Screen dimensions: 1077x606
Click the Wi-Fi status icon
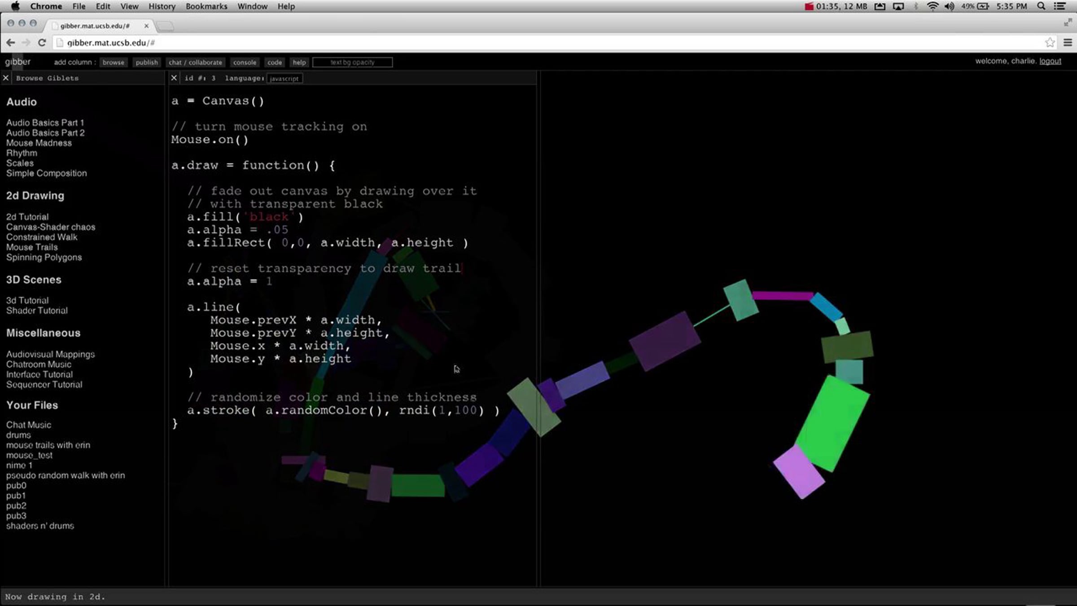[x=933, y=6]
